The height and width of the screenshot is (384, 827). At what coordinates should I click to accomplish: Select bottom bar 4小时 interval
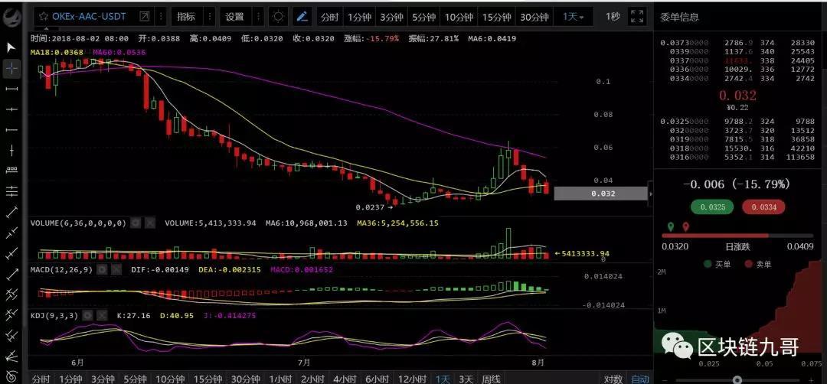345,379
